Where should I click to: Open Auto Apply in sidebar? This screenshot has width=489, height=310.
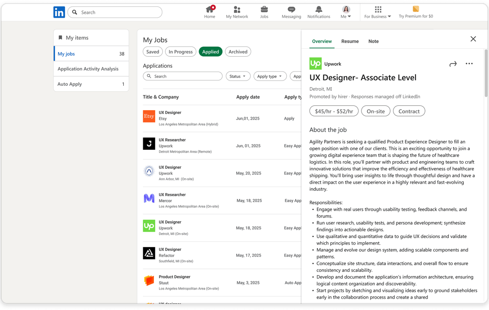91,84
